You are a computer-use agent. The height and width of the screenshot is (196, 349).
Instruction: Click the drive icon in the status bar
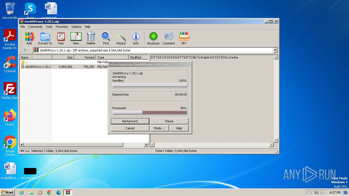pos(22,151)
